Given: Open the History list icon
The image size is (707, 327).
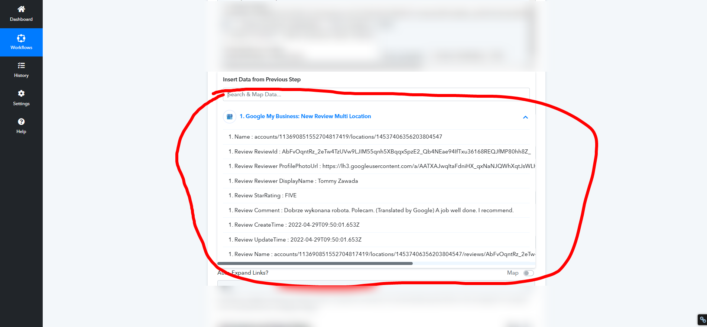Looking at the screenshot, I should pyautogui.click(x=21, y=65).
